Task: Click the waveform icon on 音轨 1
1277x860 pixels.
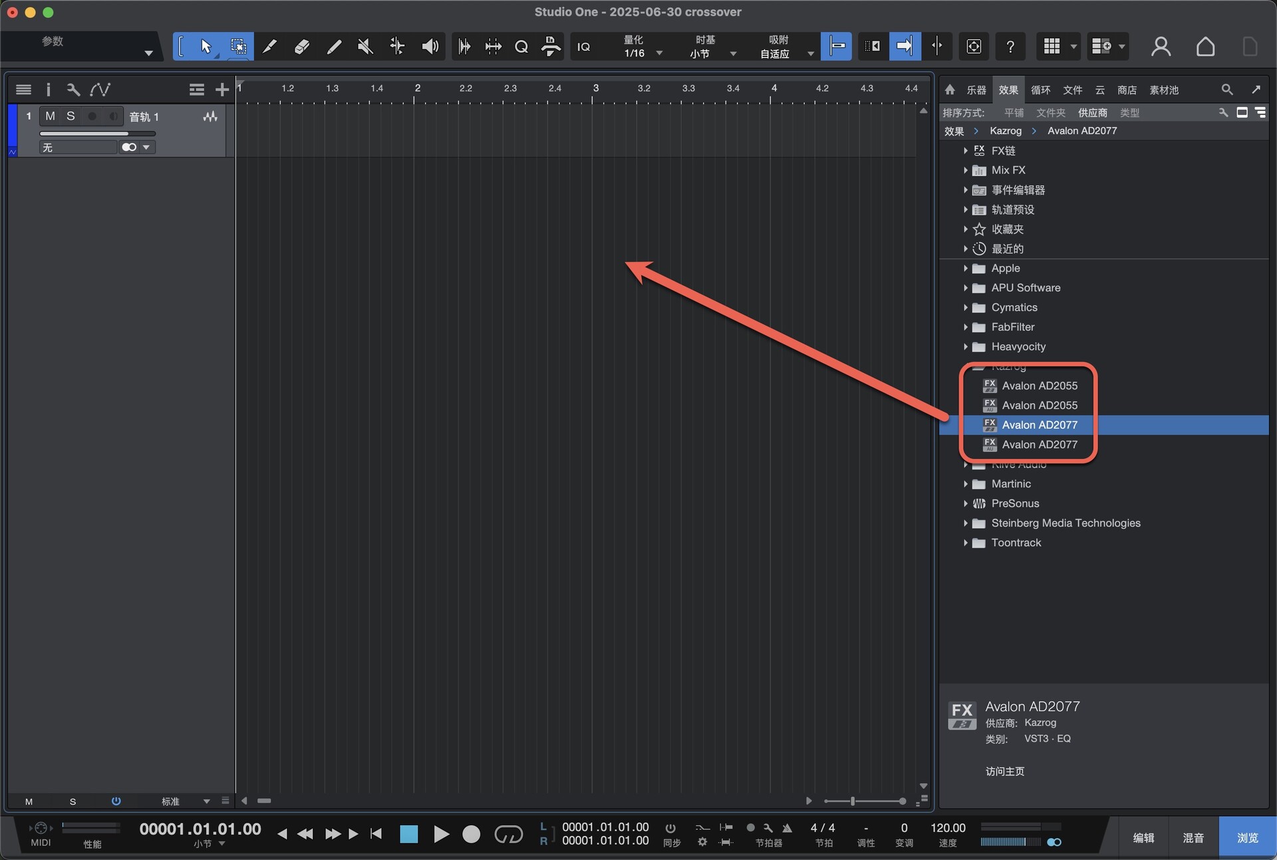Action: pyautogui.click(x=210, y=117)
